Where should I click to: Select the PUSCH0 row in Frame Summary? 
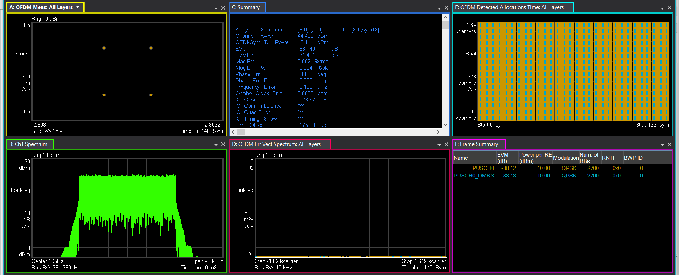pos(562,168)
